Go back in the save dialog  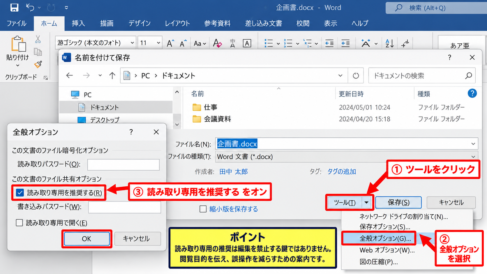click(69, 76)
